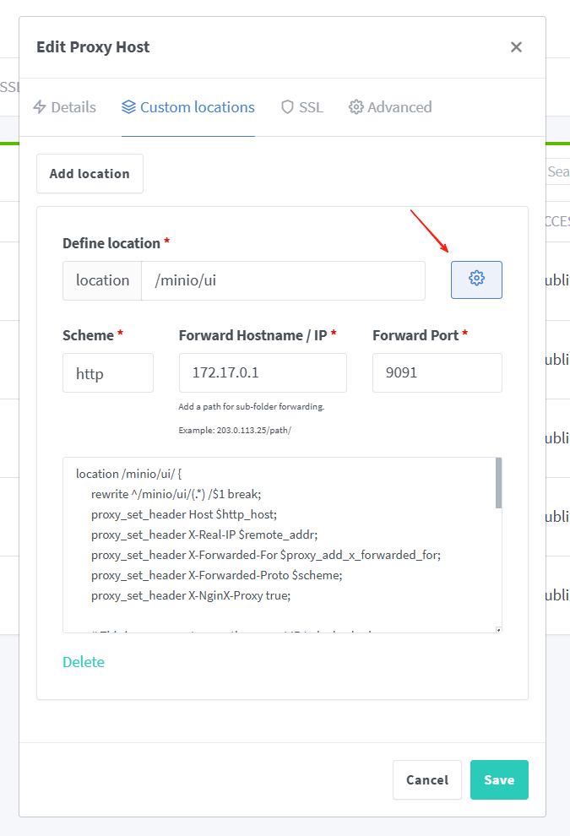Select the Forward Hostname / IP field

point(263,373)
